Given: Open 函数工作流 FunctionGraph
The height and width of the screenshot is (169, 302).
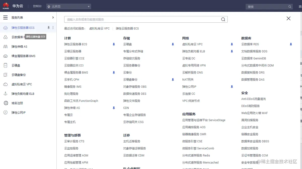Looking at the screenshot, I should point(81,101).
